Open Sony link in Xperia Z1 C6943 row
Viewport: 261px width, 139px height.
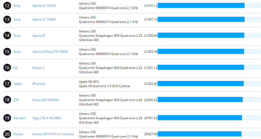click(17, 6)
